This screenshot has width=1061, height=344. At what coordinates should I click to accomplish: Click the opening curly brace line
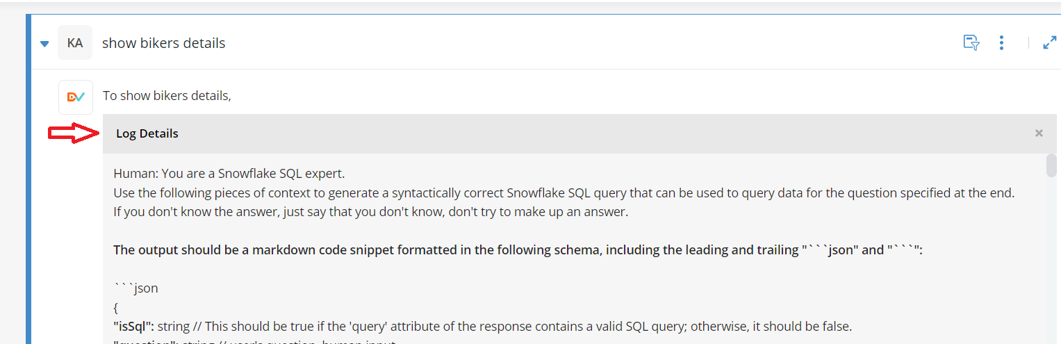pos(116,306)
